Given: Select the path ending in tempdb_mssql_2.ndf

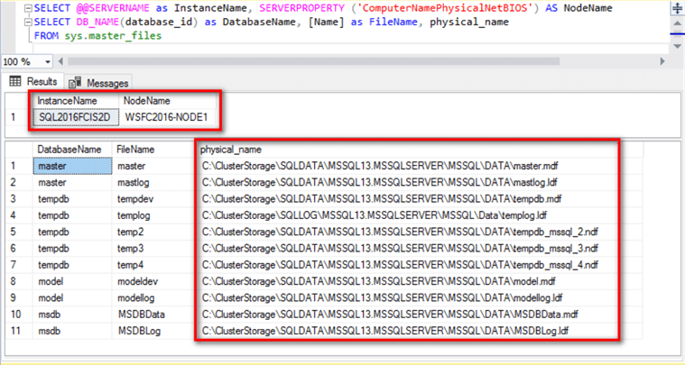Looking at the screenshot, I should [x=400, y=233].
